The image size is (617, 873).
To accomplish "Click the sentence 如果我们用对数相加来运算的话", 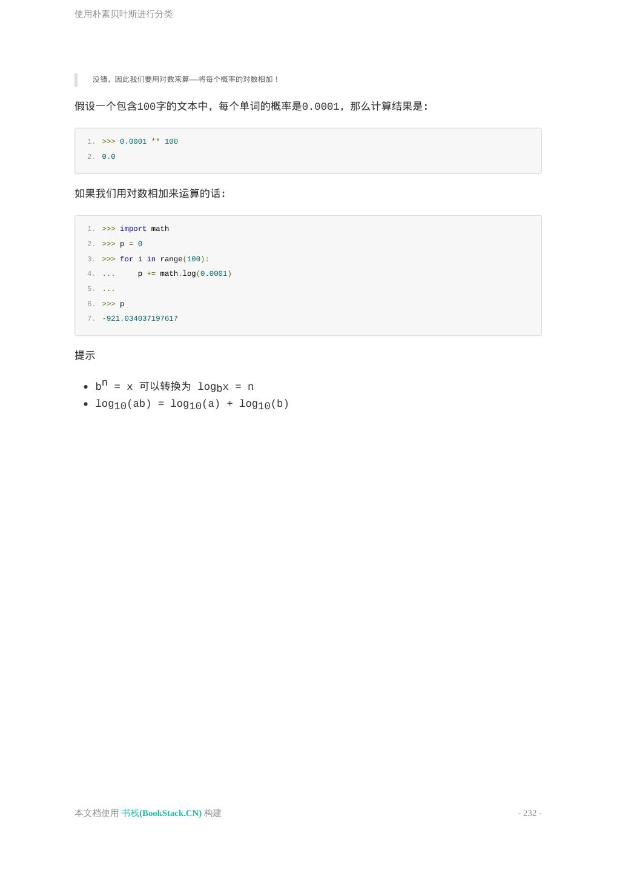I will pos(150,194).
